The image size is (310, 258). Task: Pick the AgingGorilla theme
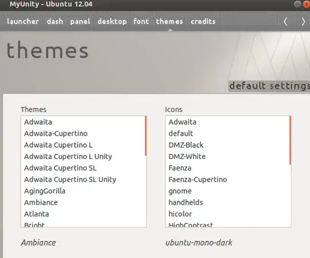click(83, 191)
